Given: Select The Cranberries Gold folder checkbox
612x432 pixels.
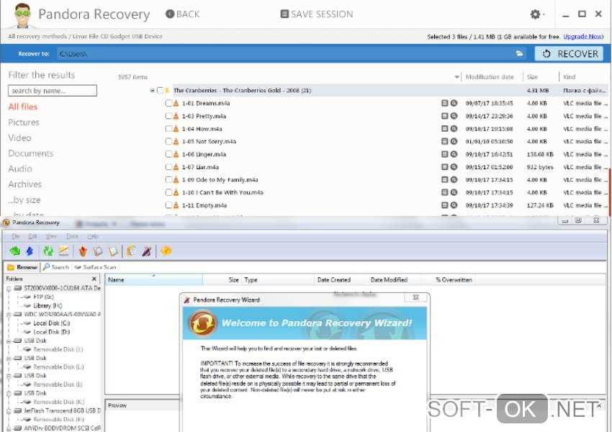Looking at the screenshot, I should (160, 91).
